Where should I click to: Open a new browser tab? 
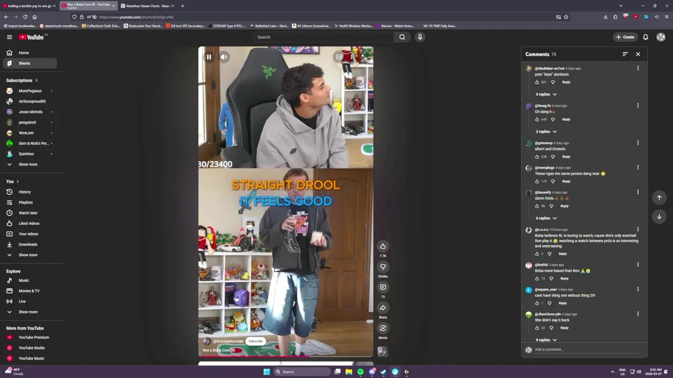182,6
